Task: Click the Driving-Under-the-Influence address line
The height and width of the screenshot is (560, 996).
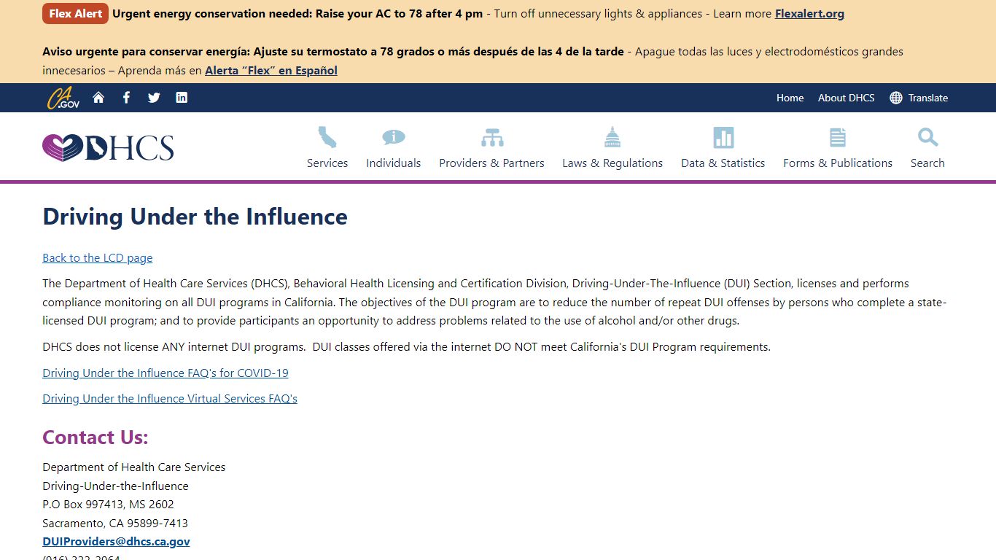Action: tap(115, 486)
